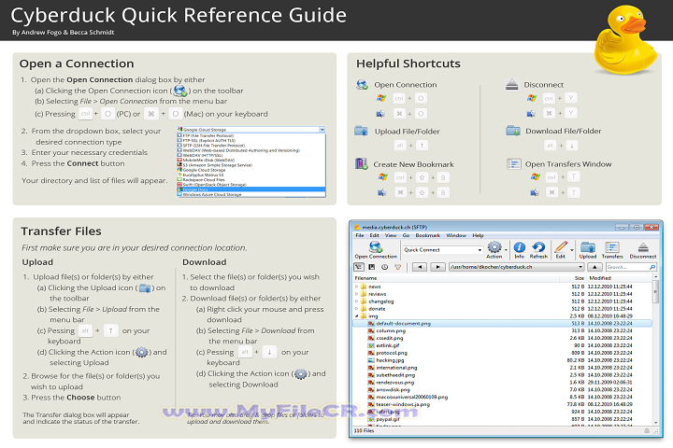Click the default-document.png file icon
Viewport: 673px width, 448px height.
point(371,324)
